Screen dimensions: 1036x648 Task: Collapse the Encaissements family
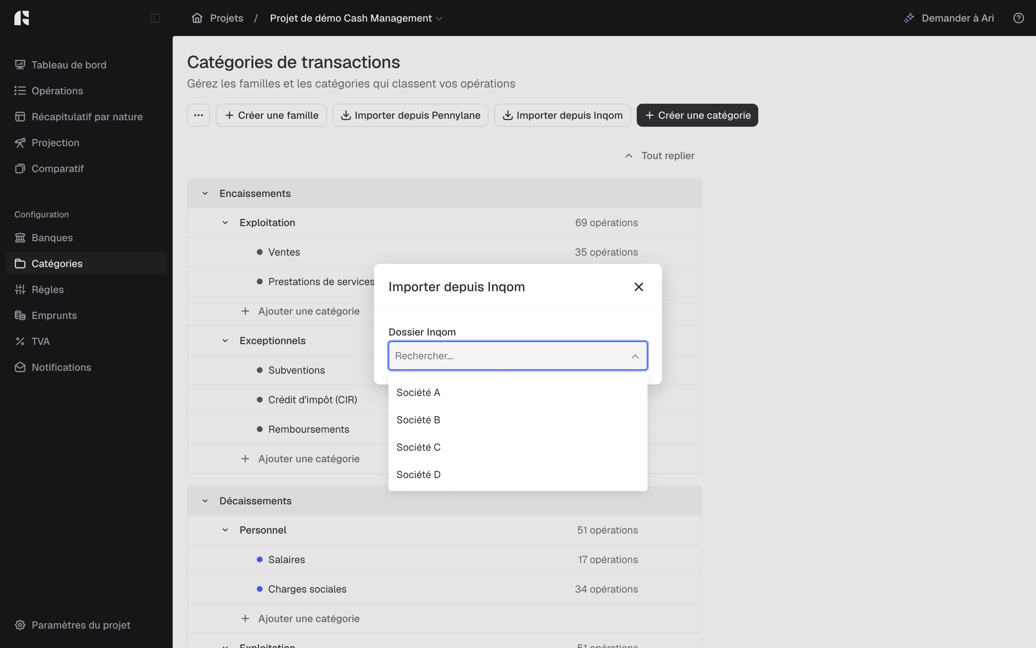[x=205, y=193]
